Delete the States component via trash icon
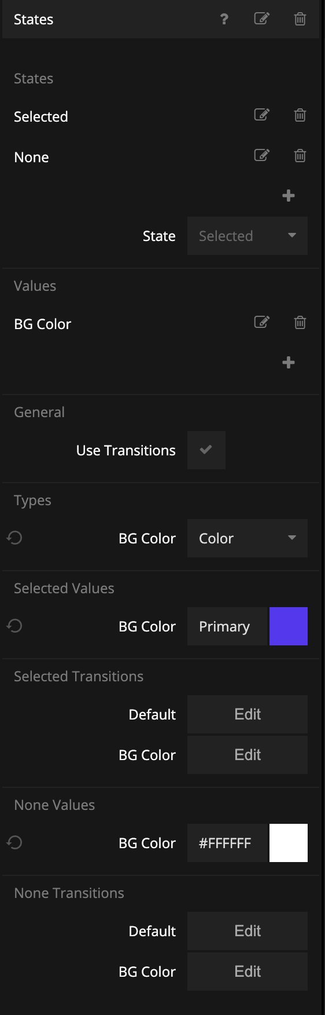 coord(300,19)
